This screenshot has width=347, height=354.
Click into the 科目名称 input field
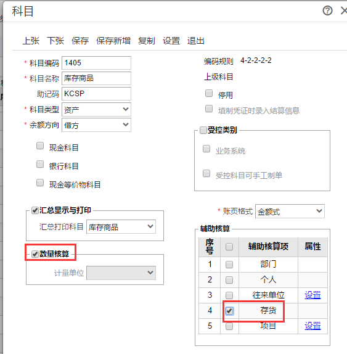tap(96, 78)
